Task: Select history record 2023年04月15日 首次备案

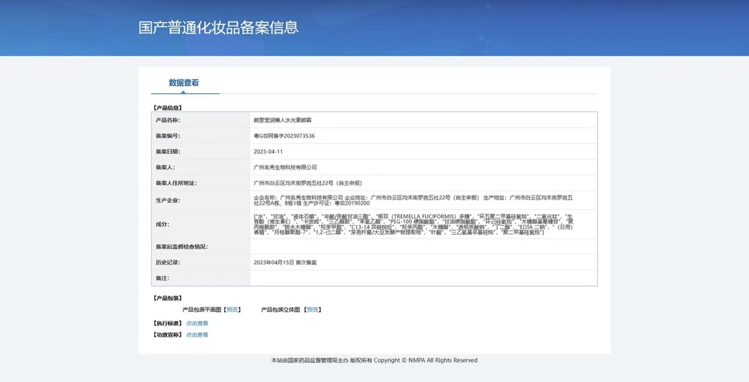Action: pos(285,262)
